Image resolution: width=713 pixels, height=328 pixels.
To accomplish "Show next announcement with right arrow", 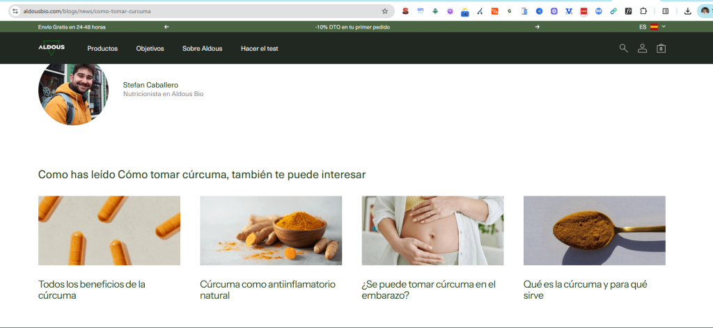I will pyautogui.click(x=537, y=26).
